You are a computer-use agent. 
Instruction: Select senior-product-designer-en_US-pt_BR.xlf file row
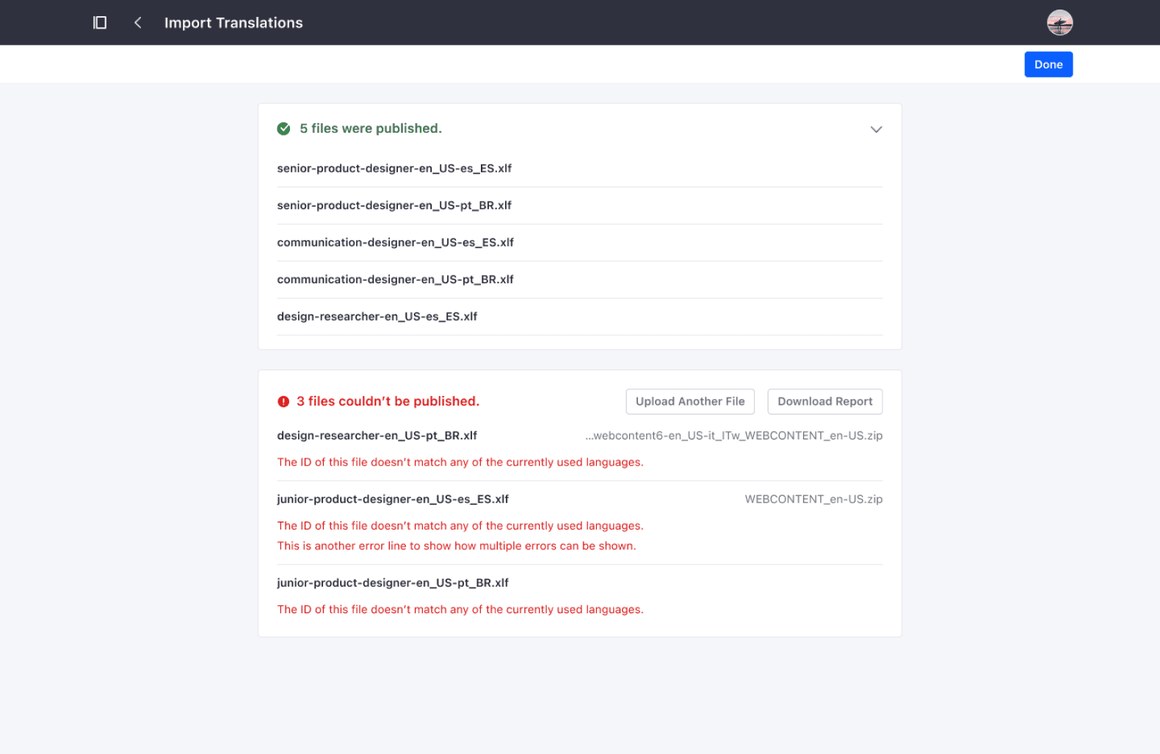point(394,205)
